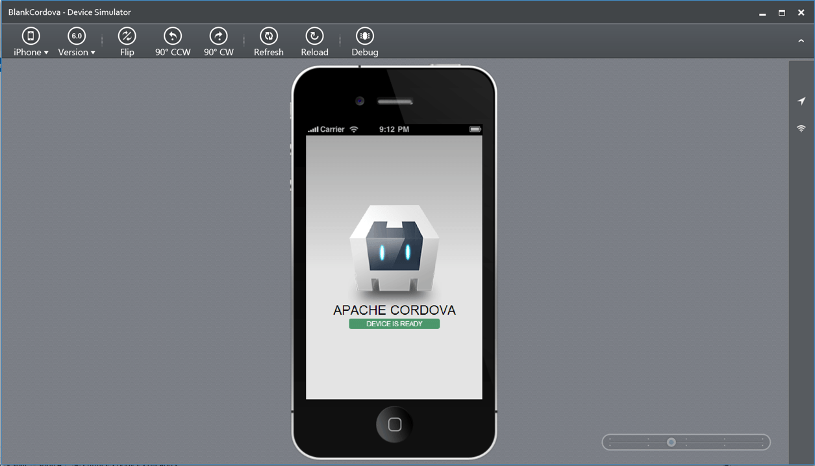Open the network Wi-Fi side panel
815x466 pixels.
pos(801,129)
